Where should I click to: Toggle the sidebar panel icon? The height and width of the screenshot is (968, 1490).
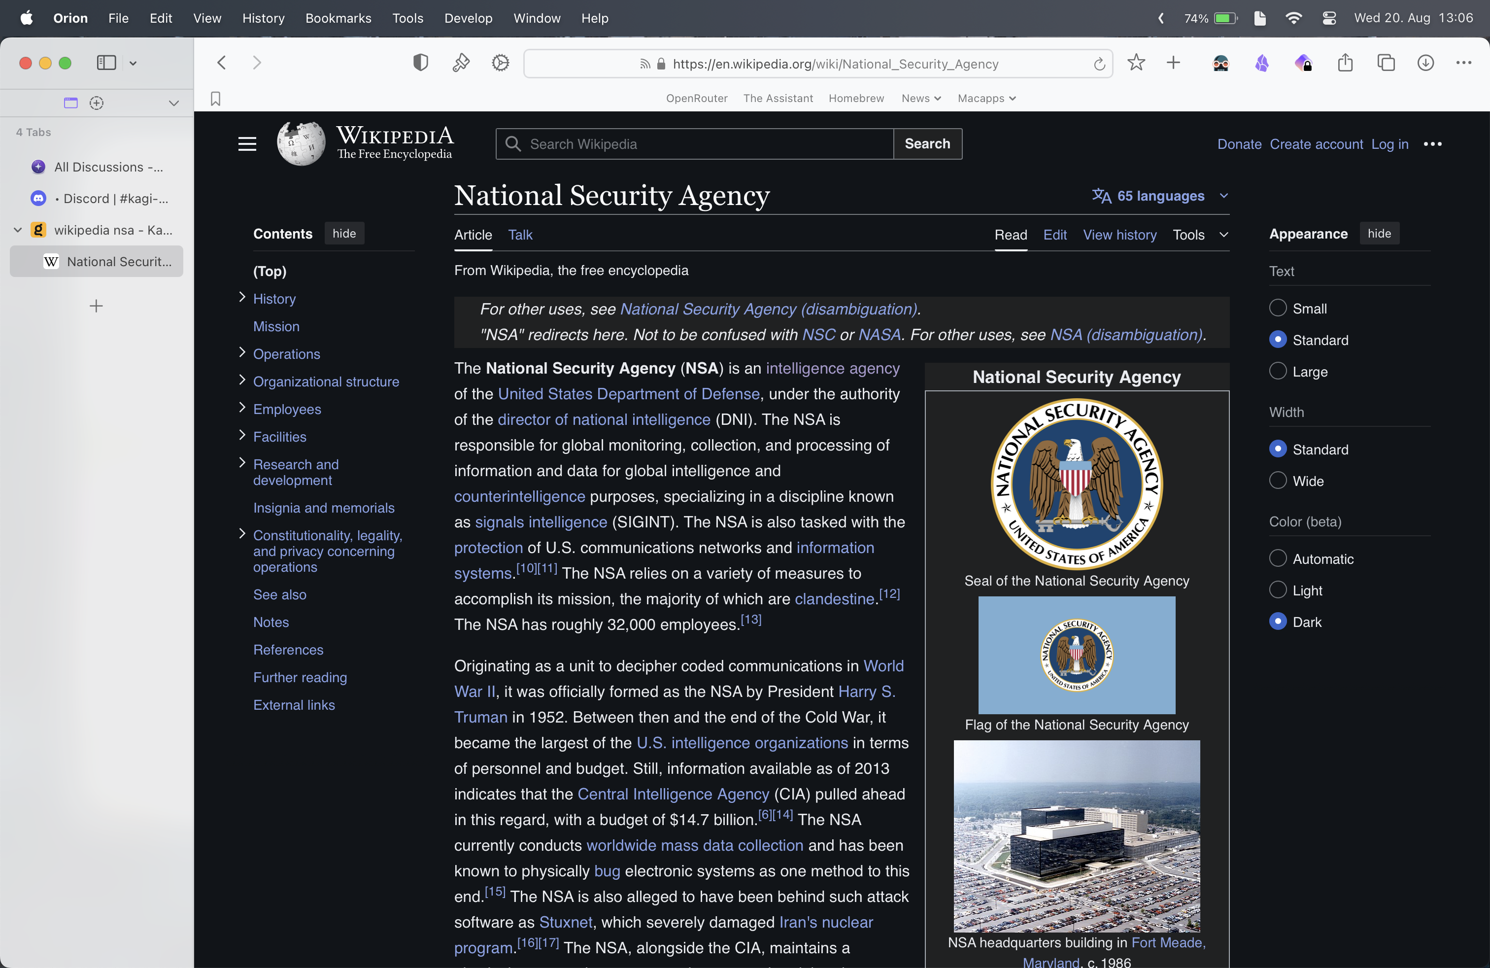click(x=106, y=63)
